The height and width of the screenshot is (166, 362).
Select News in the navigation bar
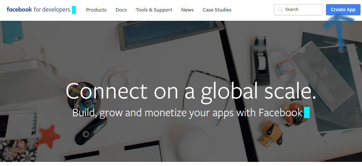pos(187,10)
